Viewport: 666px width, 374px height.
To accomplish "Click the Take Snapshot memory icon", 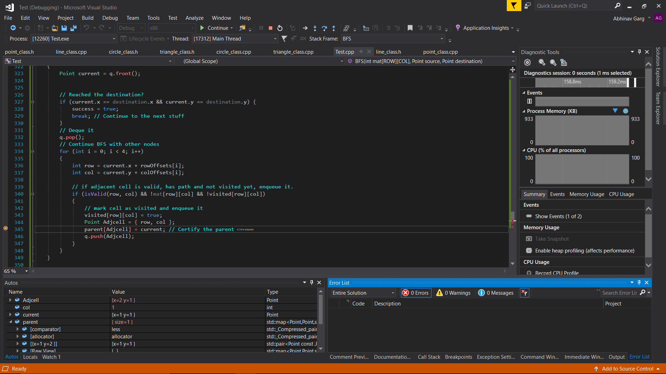I will 529,238.
